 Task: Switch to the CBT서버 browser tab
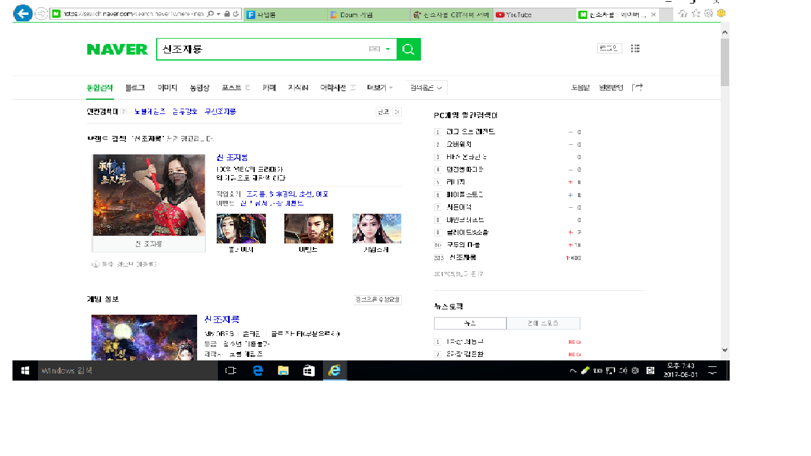pyautogui.click(x=451, y=15)
